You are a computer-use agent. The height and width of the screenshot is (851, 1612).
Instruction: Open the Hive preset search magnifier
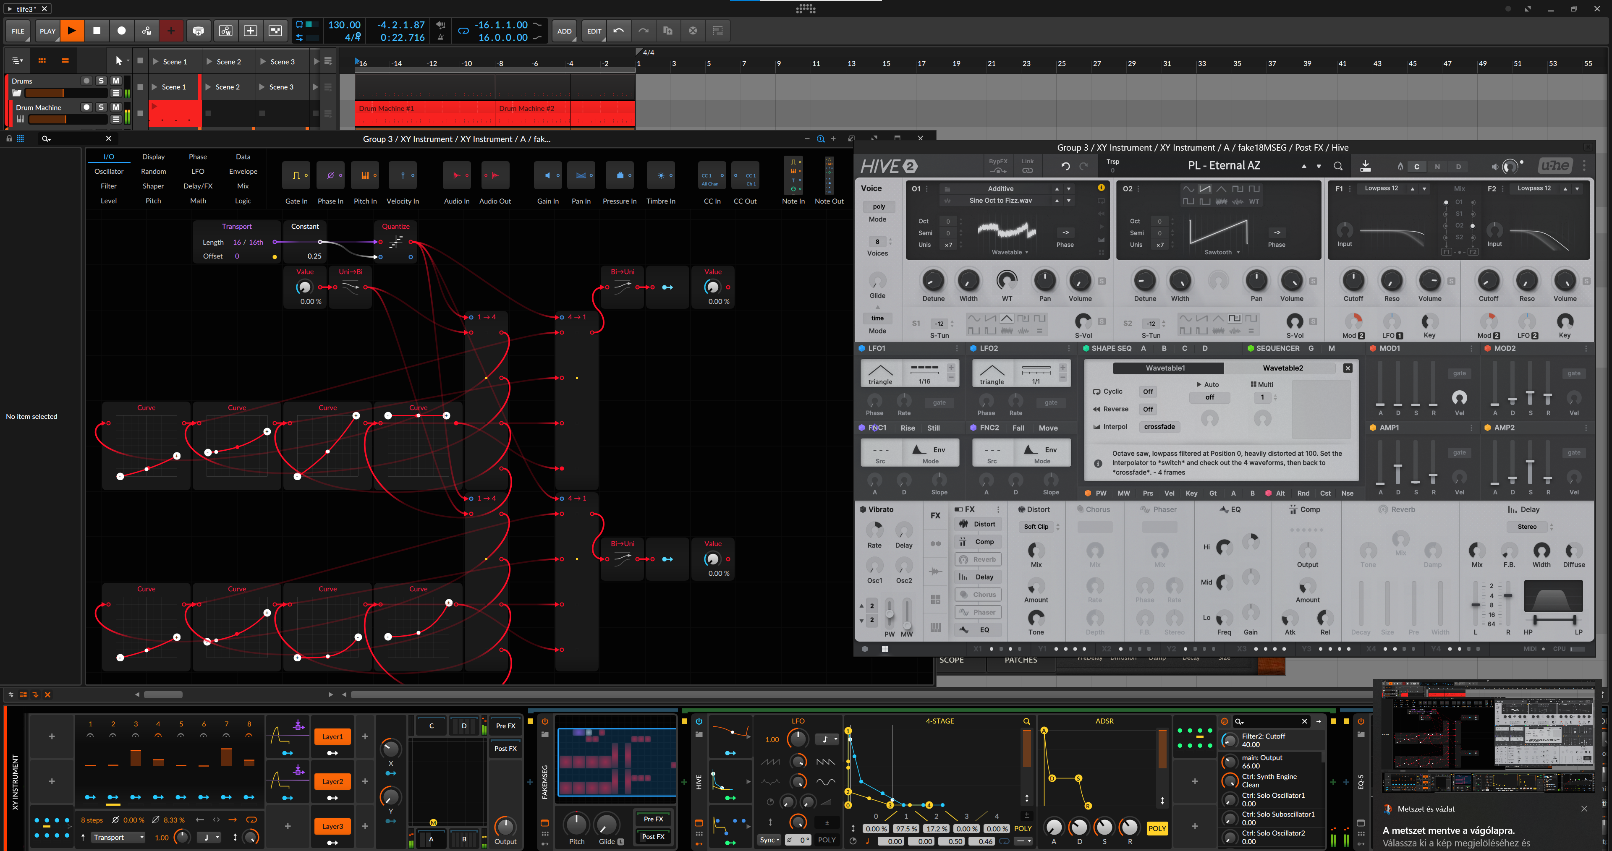pyautogui.click(x=1338, y=167)
